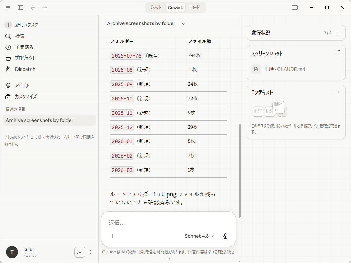
Task: Open the hamburger menu icon
Action: (8, 8)
